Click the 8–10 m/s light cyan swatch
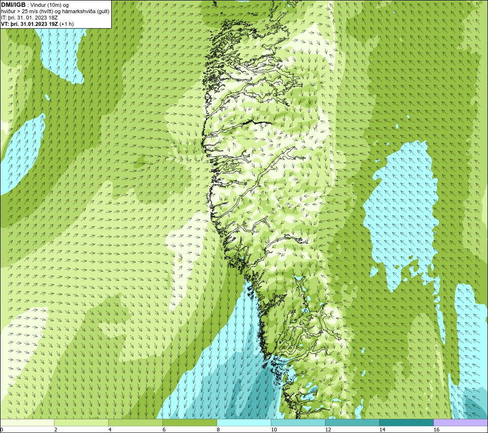 (244, 422)
